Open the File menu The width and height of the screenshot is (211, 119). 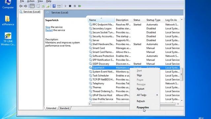22,1
